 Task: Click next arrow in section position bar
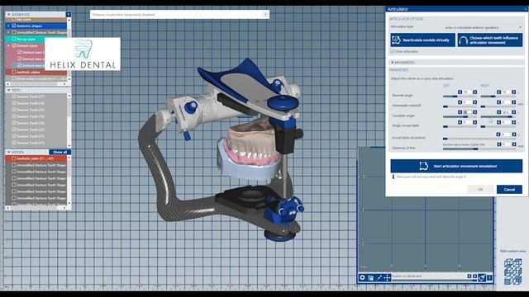tap(474, 276)
